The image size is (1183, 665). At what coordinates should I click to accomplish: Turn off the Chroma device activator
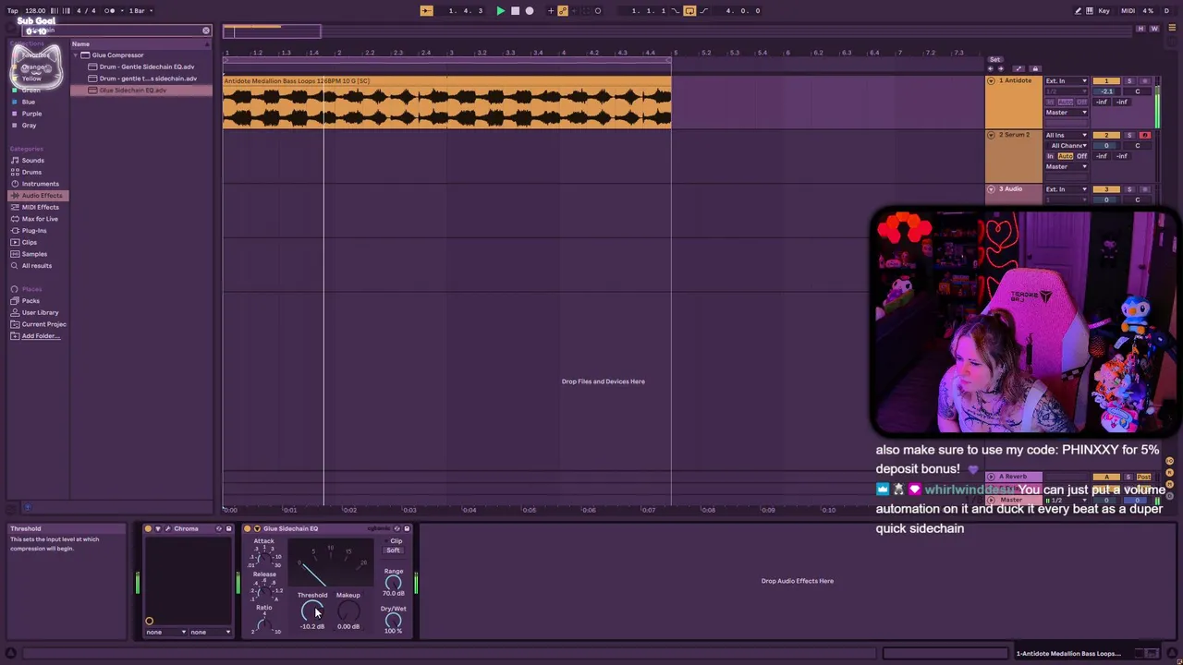[x=148, y=529]
